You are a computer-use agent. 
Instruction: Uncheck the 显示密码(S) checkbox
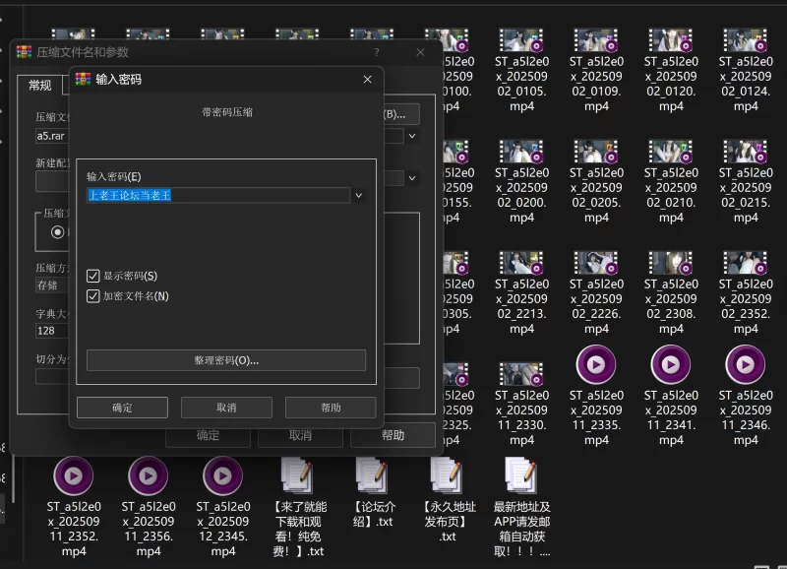tap(93, 277)
